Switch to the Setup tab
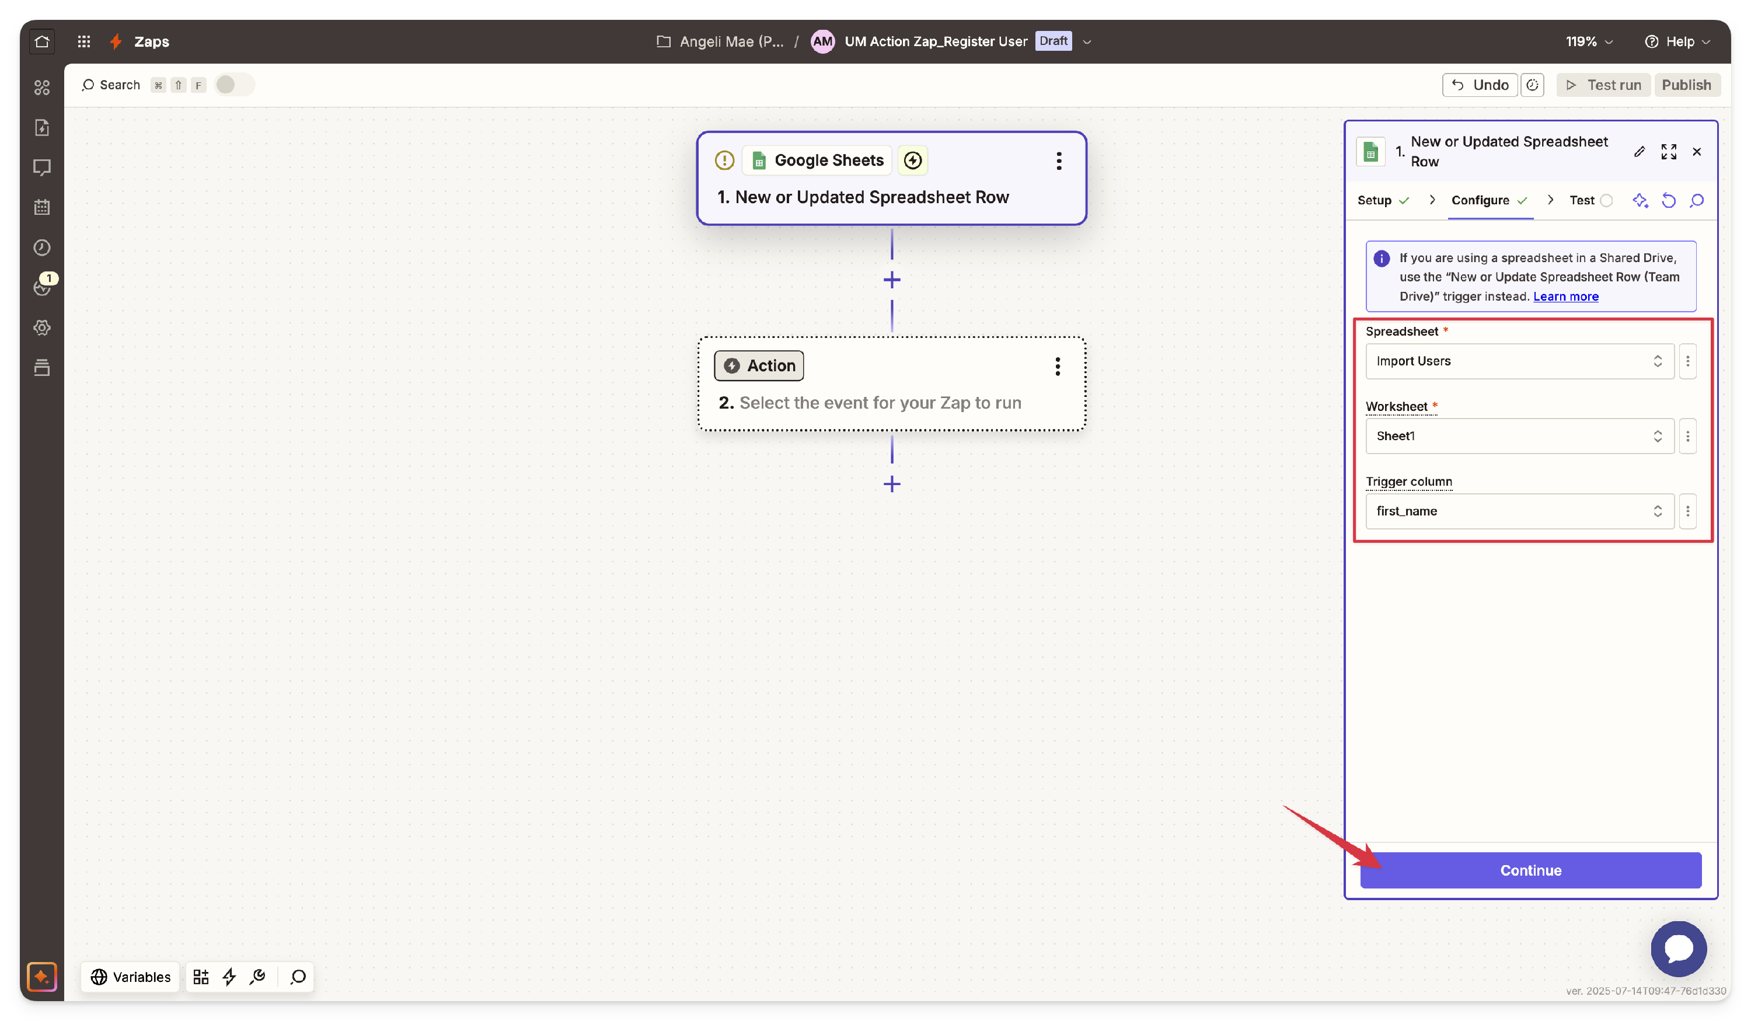The width and height of the screenshot is (1751, 1021). pos(1383,200)
